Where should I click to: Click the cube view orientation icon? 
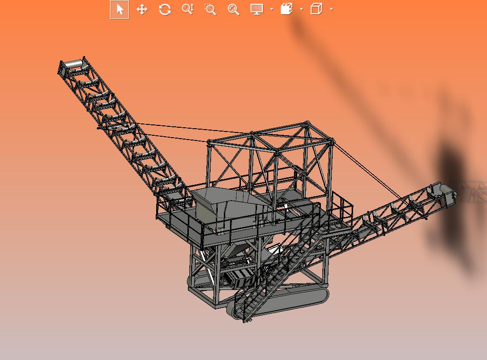[317, 9]
